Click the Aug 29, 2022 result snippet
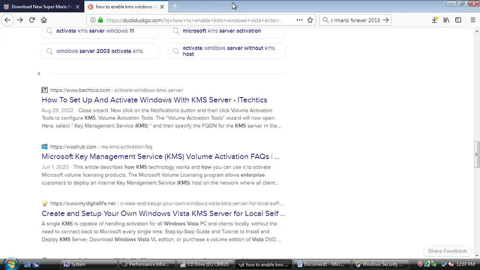This screenshot has height=270, width=480. 161,118
